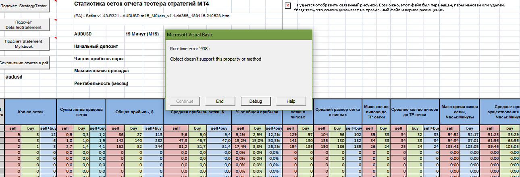Select the cell with value 2,7
This screenshot has width=520, height=177.
tap(65, 146)
